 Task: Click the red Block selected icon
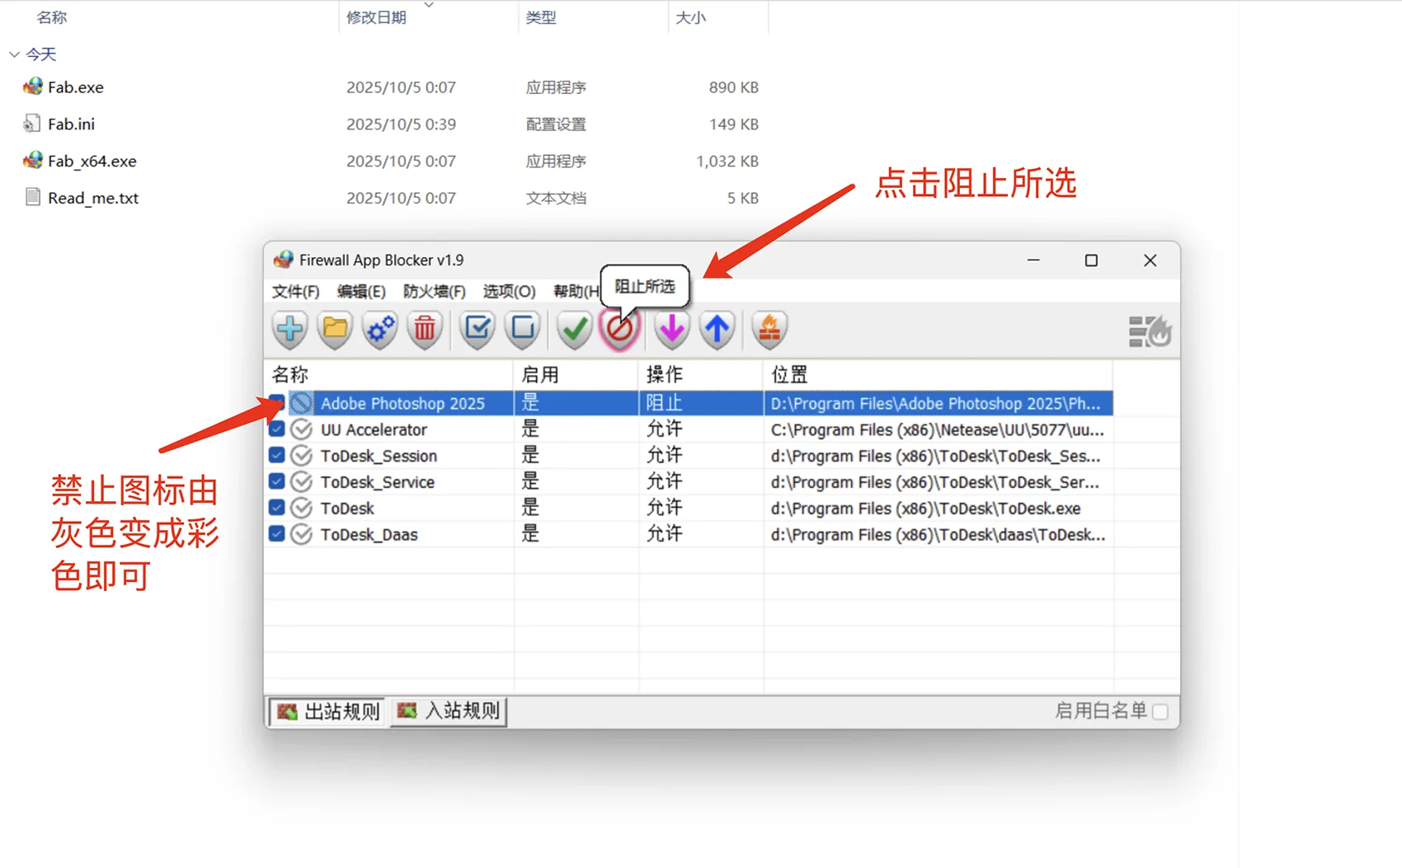tap(619, 330)
